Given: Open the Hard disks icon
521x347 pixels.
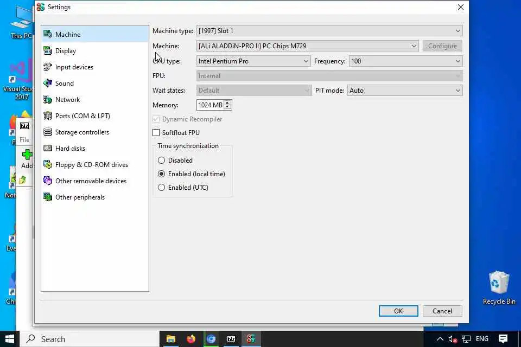Looking at the screenshot, I should click(x=48, y=148).
